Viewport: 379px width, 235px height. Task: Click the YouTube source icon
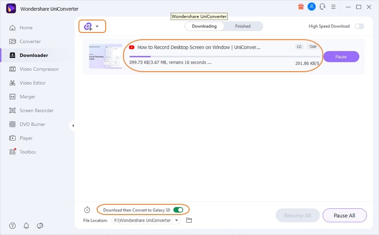132,47
